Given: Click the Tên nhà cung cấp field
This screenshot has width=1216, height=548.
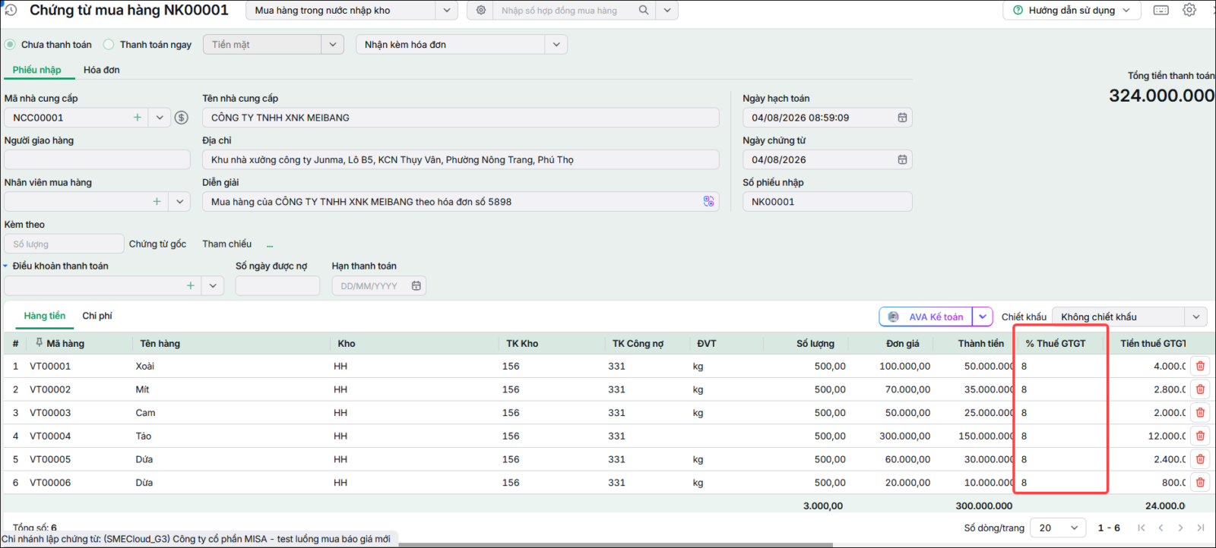Looking at the screenshot, I should [461, 118].
